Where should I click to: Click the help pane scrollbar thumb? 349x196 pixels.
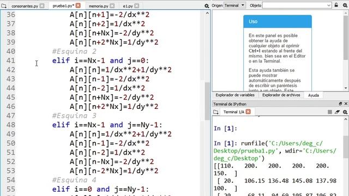click(346, 38)
